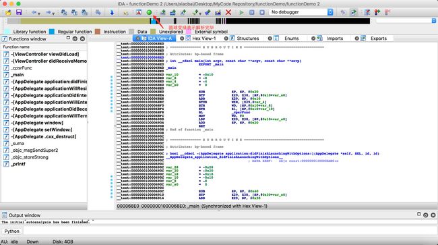Click the AU: idle status indicator
Image resolution: width=438 pixels, height=245 pixels.
9,242
